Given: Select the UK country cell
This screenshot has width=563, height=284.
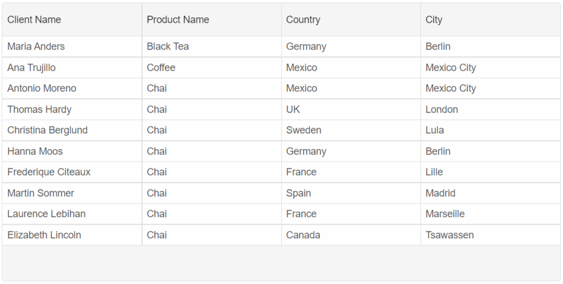Looking at the screenshot, I should point(293,109).
